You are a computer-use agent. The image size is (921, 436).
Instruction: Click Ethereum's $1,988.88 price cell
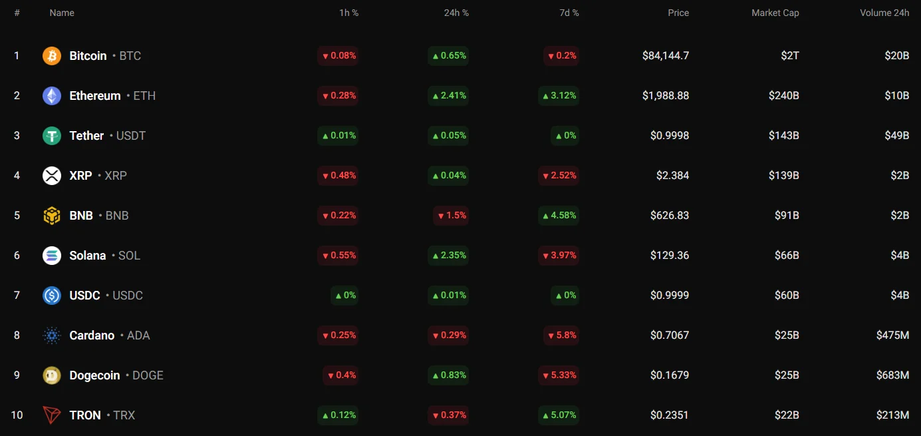click(665, 96)
